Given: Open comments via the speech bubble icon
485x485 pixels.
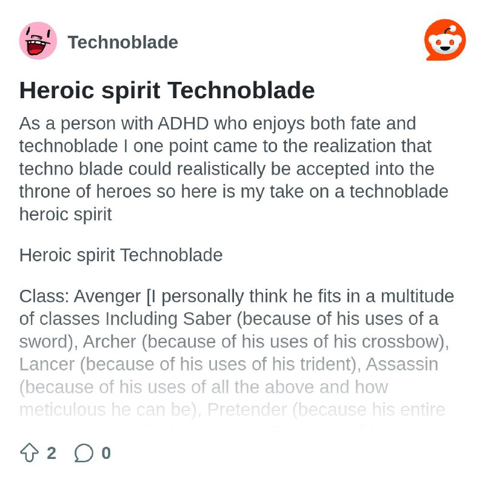Looking at the screenshot, I should [x=84, y=453].
